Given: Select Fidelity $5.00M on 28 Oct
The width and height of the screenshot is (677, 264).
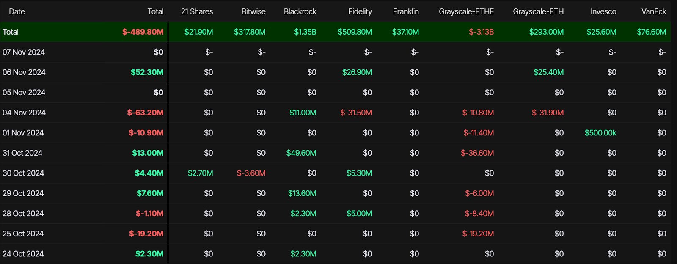Looking at the screenshot, I should coord(359,213).
